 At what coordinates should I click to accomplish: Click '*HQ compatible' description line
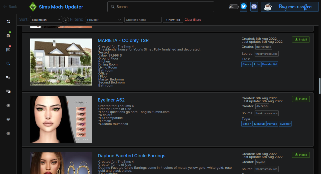[111, 118]
